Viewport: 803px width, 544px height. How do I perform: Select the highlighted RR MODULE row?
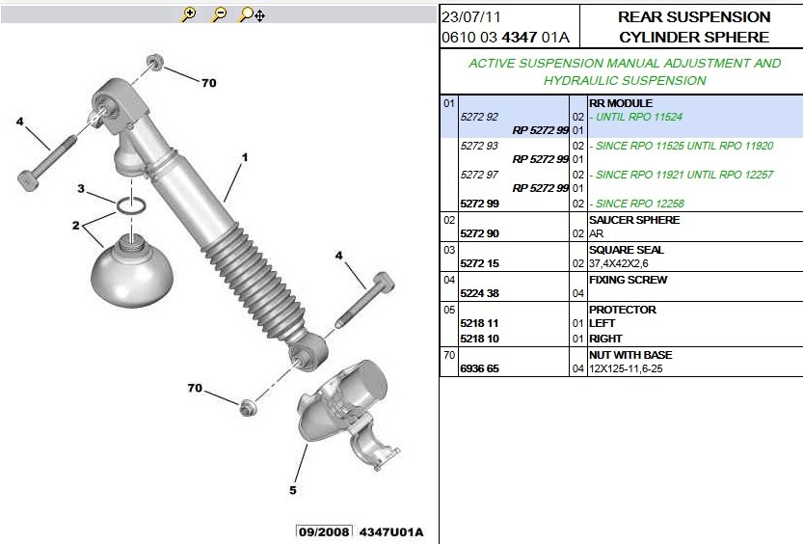(x=621, y=117)
